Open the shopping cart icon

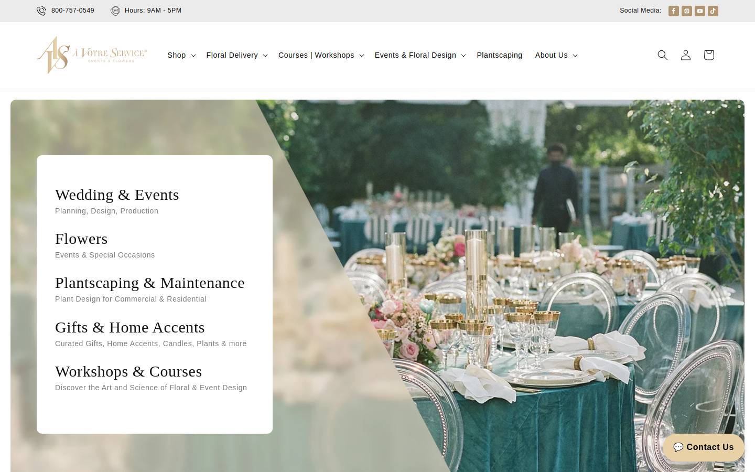[709, 55]
